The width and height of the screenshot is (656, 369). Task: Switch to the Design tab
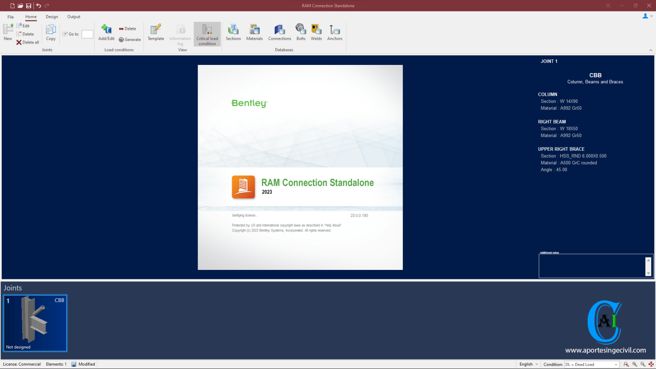click(52, 17)
